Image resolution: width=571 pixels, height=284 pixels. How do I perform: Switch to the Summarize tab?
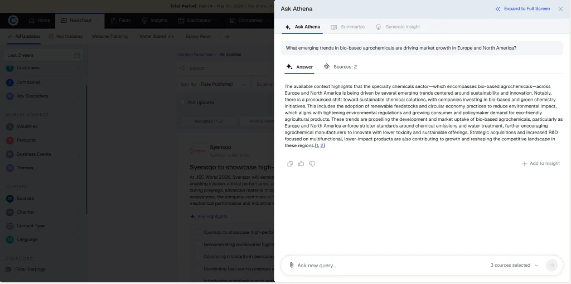[x=348, y=27]
